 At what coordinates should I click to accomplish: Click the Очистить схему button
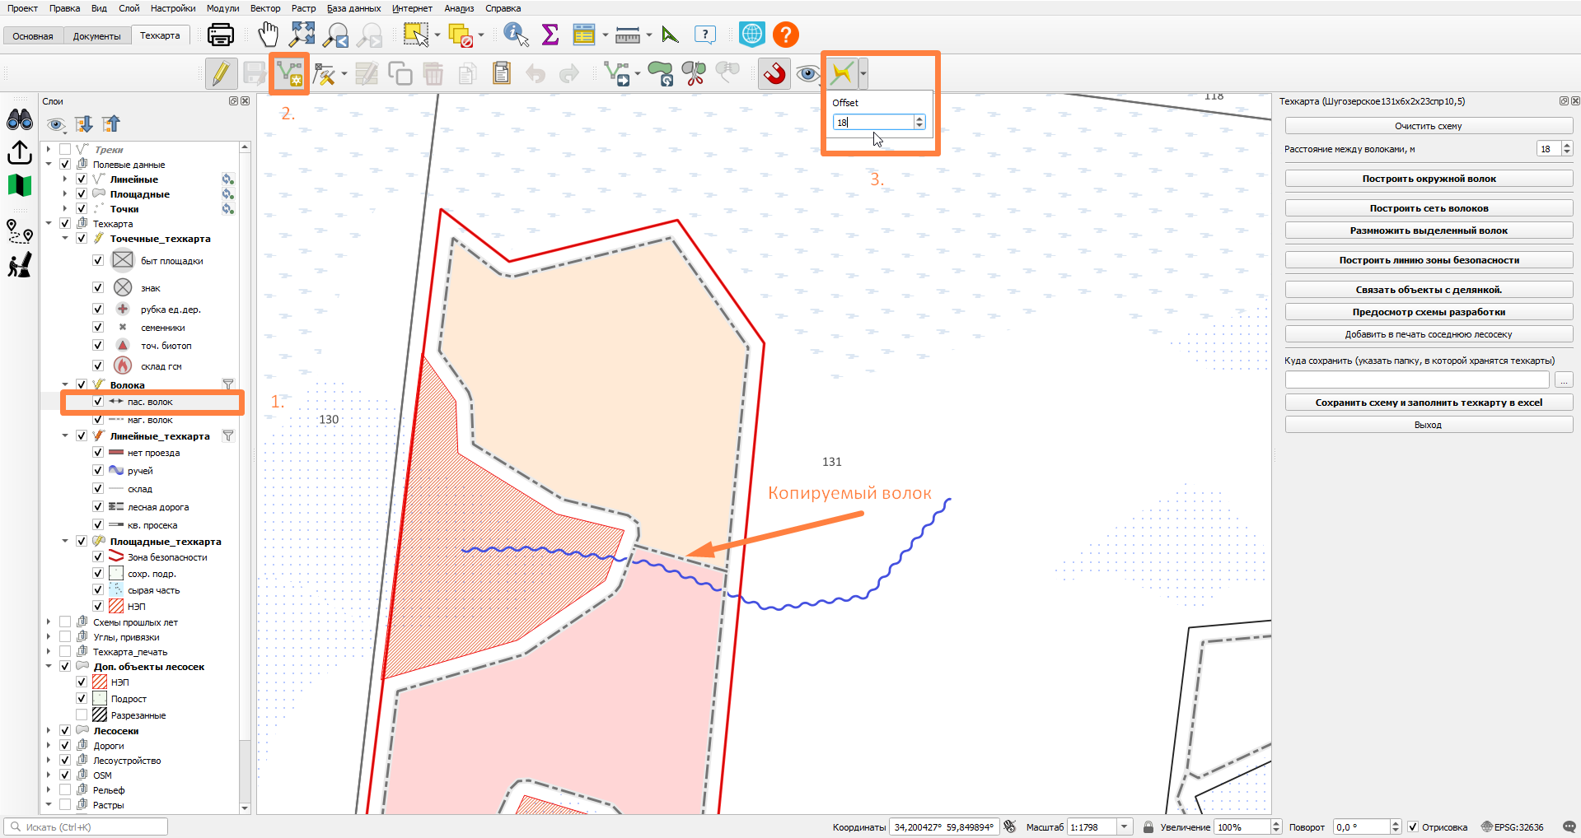click(1429, 126)
